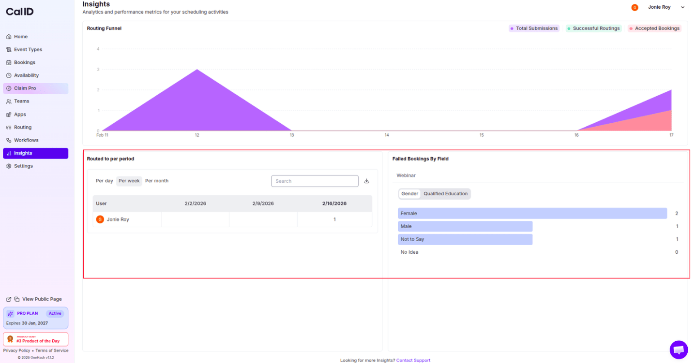Open Availability page
This screenshot has width=695, height=363.
click(x=35, y=75)
